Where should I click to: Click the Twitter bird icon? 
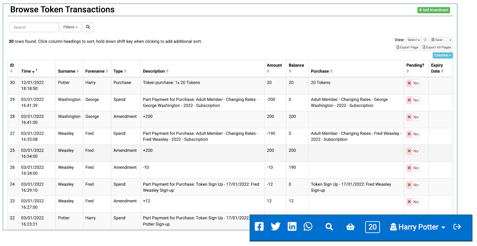275,226
